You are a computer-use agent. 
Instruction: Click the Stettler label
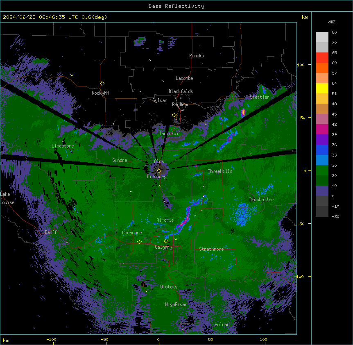(x=260, y=97)
